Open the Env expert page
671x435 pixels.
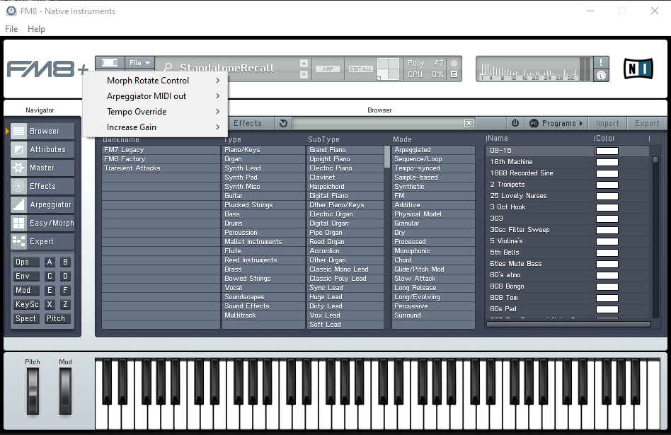tap(26, 276)
